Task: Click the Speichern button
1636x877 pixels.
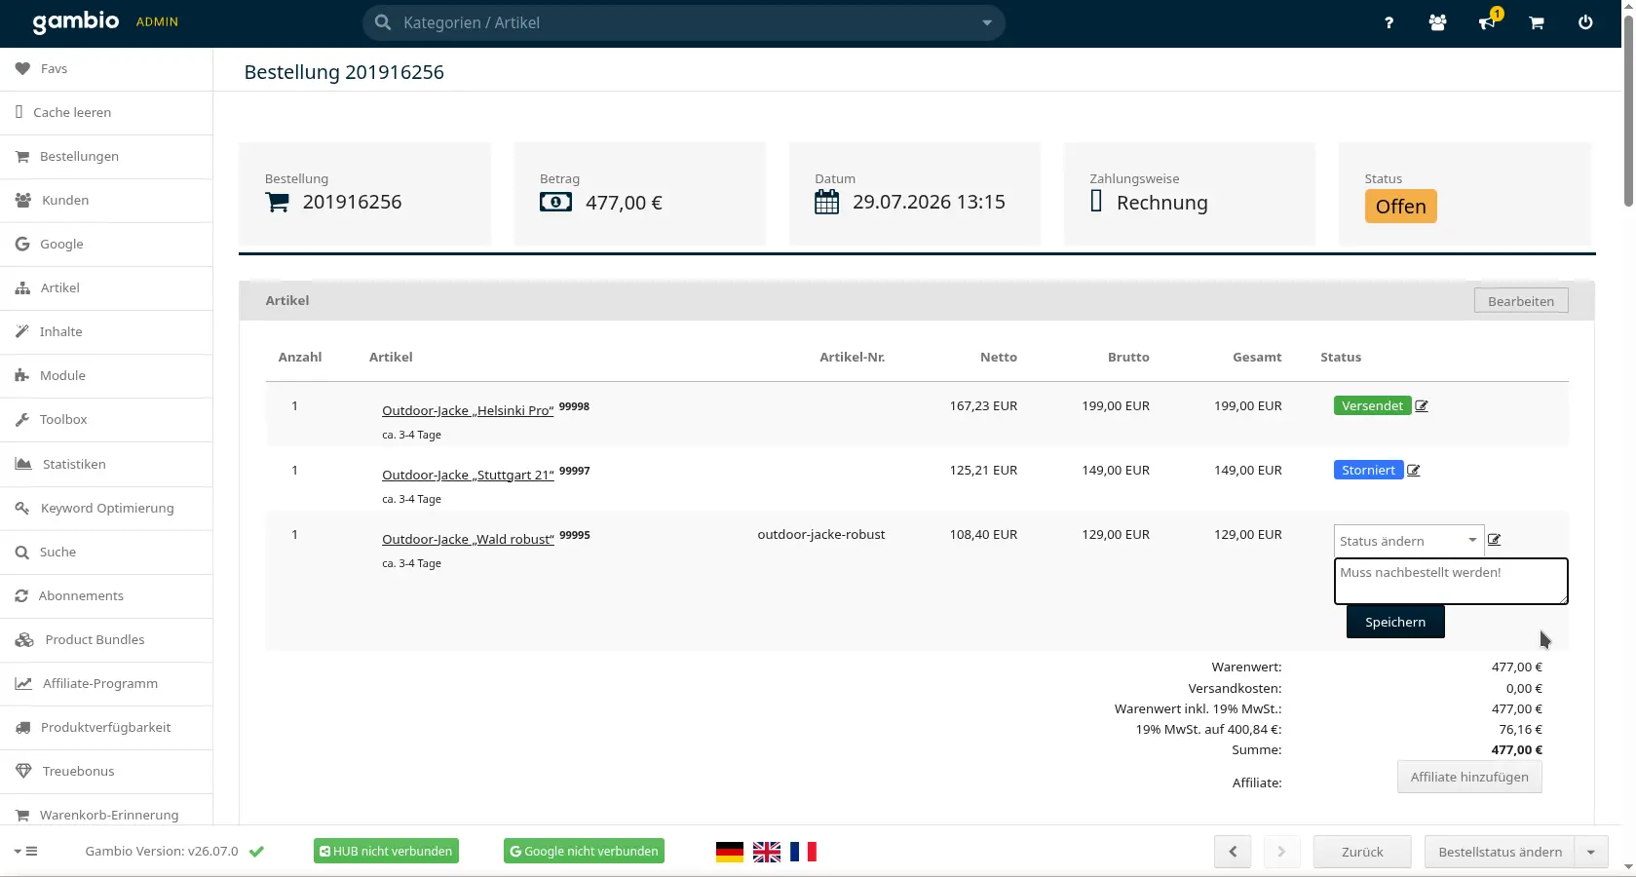Action: coord(1395,622)
